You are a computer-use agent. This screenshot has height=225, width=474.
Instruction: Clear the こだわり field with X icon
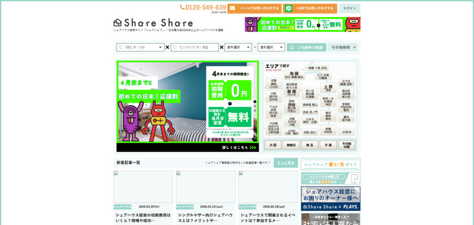[x=222, y=47]
